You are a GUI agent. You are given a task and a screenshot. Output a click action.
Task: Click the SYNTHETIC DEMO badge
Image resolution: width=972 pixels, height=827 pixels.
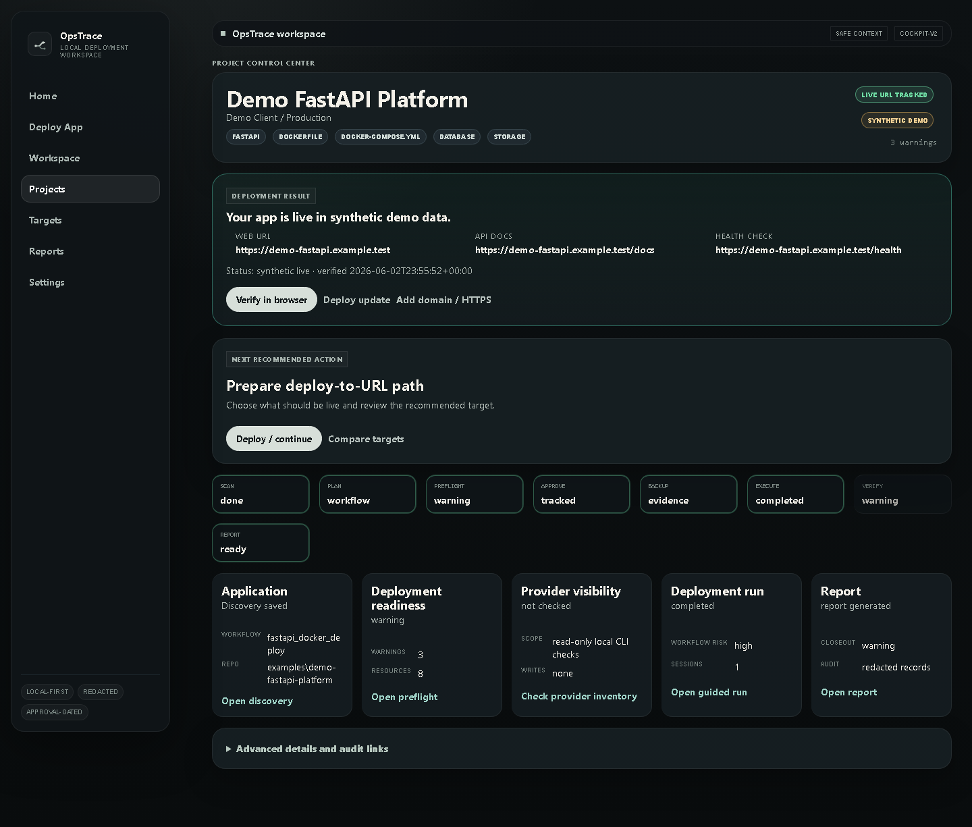click(898, 121)
